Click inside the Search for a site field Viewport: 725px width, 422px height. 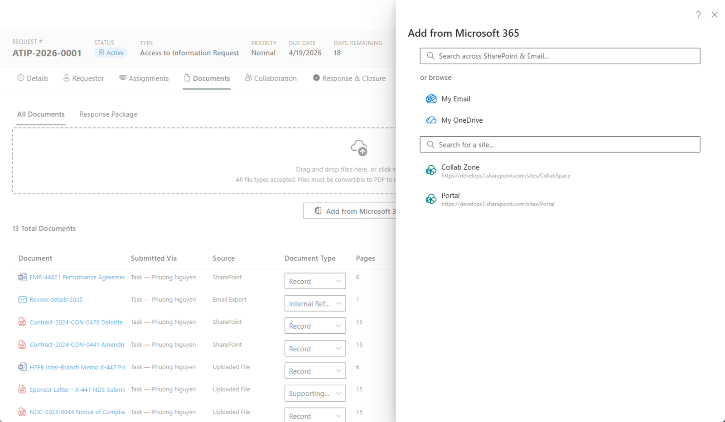click(x=560, y=144)
